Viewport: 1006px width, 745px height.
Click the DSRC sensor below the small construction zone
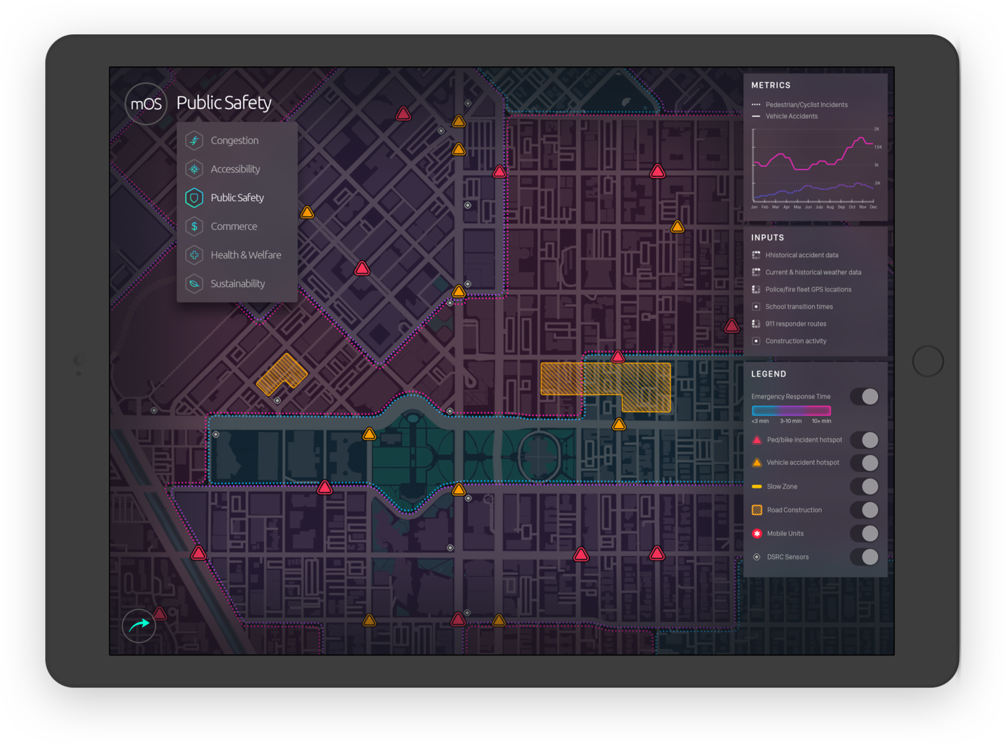coord(278,401)
